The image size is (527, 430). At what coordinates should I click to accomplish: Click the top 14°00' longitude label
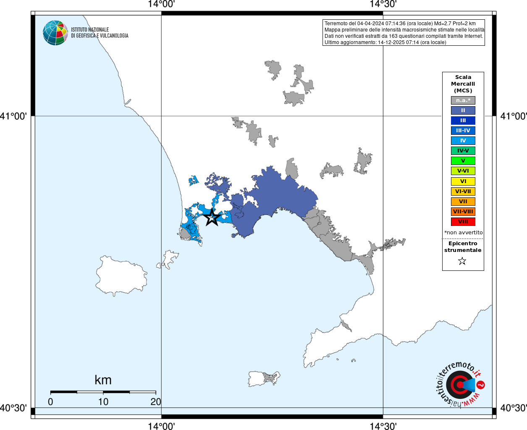point(161,4)
